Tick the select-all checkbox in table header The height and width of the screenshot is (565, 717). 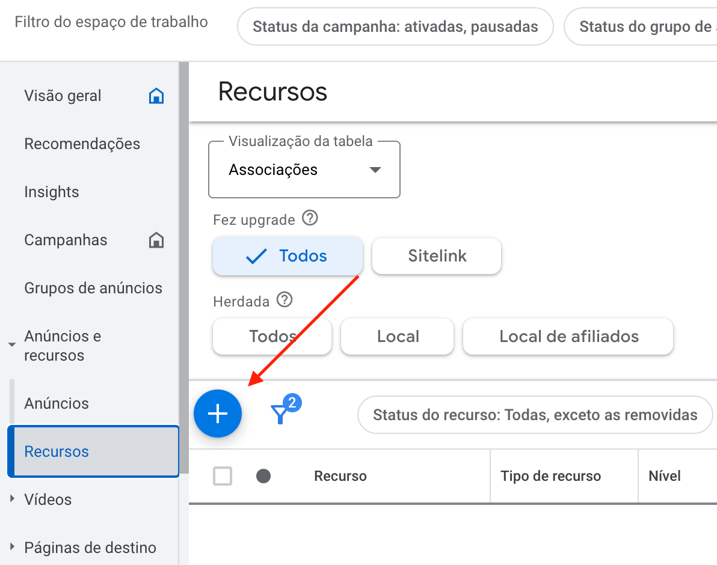(x=223, y=476)
